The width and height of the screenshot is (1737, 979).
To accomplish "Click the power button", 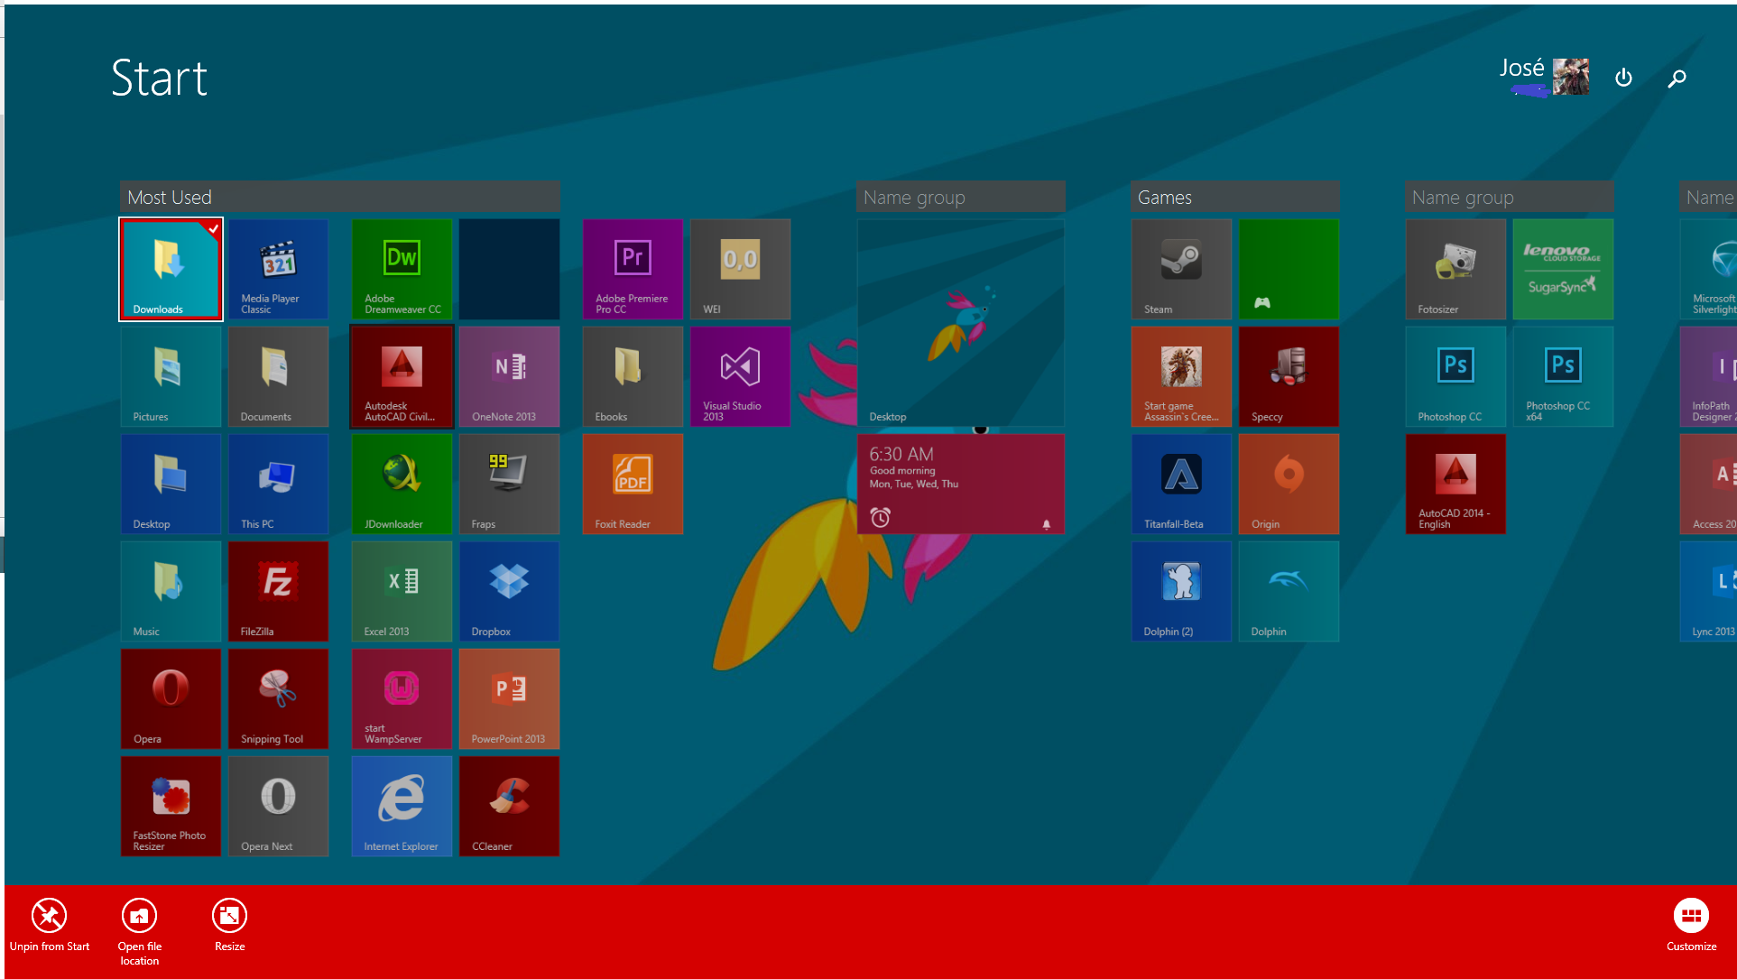I will coord(1623,78).
